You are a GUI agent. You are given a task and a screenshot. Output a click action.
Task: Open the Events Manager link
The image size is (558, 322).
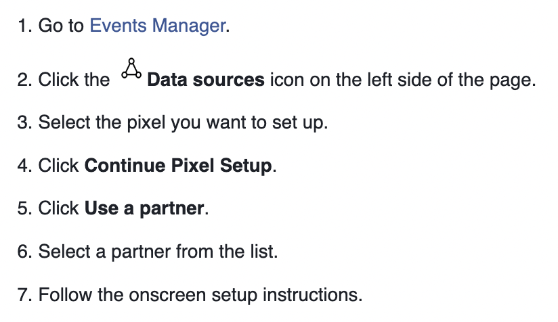tap(158, 26)
